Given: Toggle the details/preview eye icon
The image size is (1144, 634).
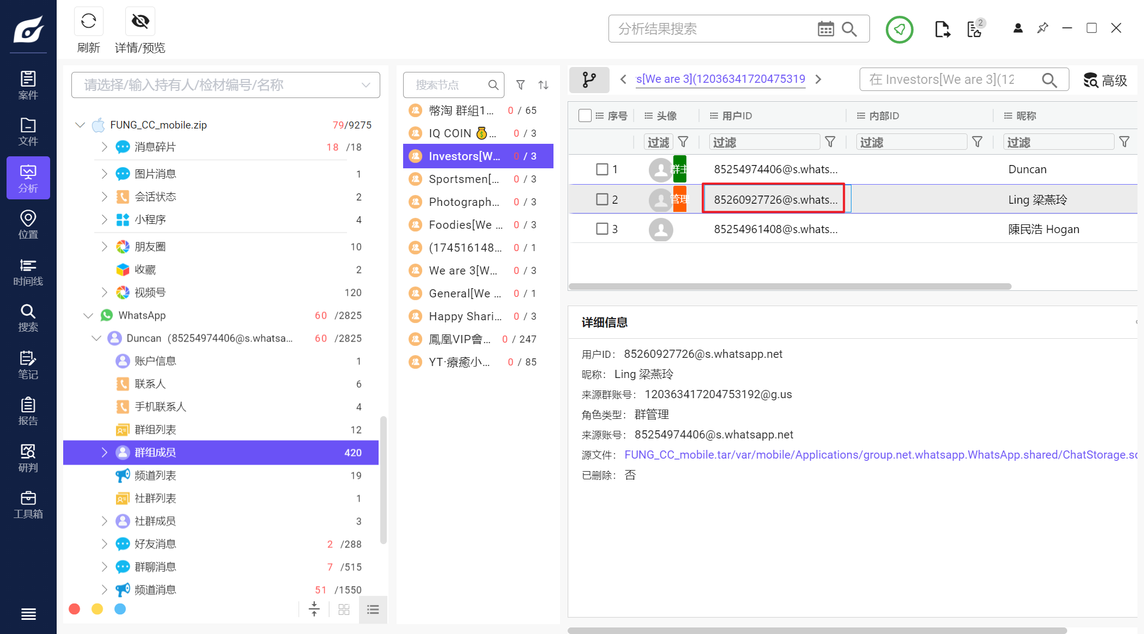Looking at the screenshot, I should [x=140, y=22].
